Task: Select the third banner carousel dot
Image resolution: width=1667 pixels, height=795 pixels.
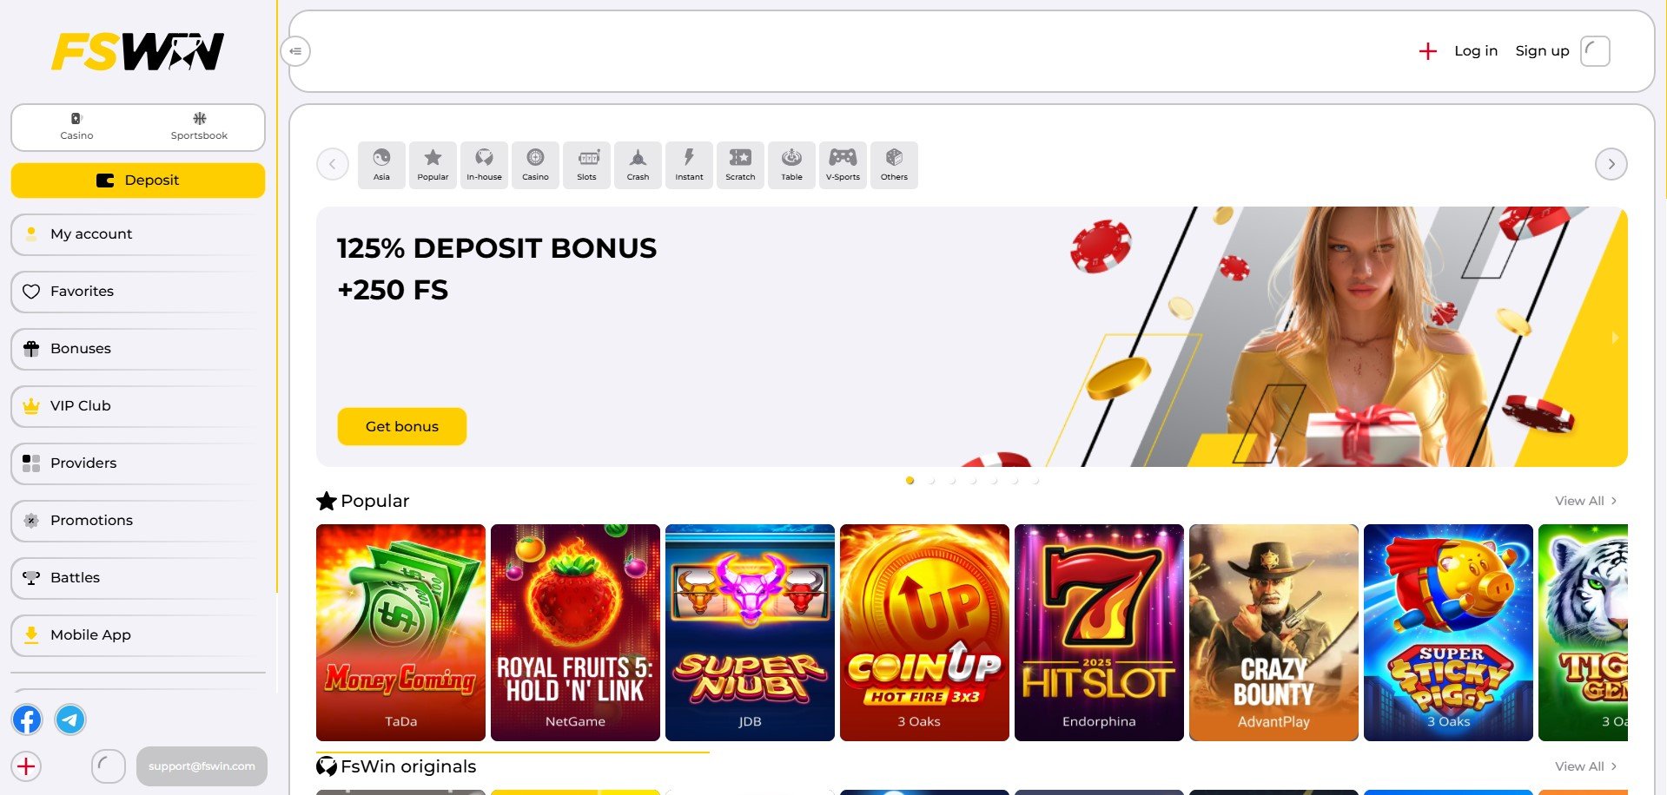Action: [x=952, y=480]
